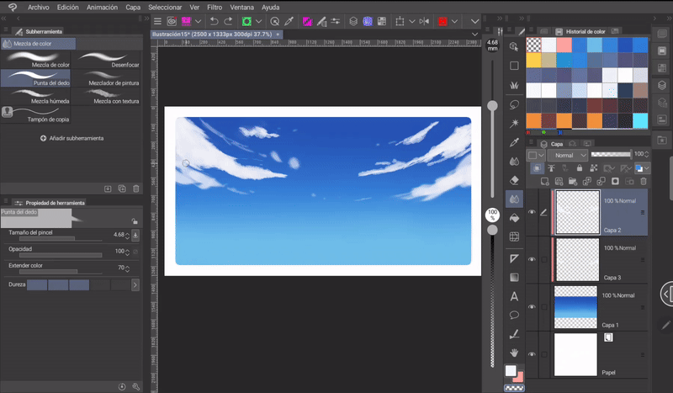Expand the canvas tab list chevron

[474, 34]
